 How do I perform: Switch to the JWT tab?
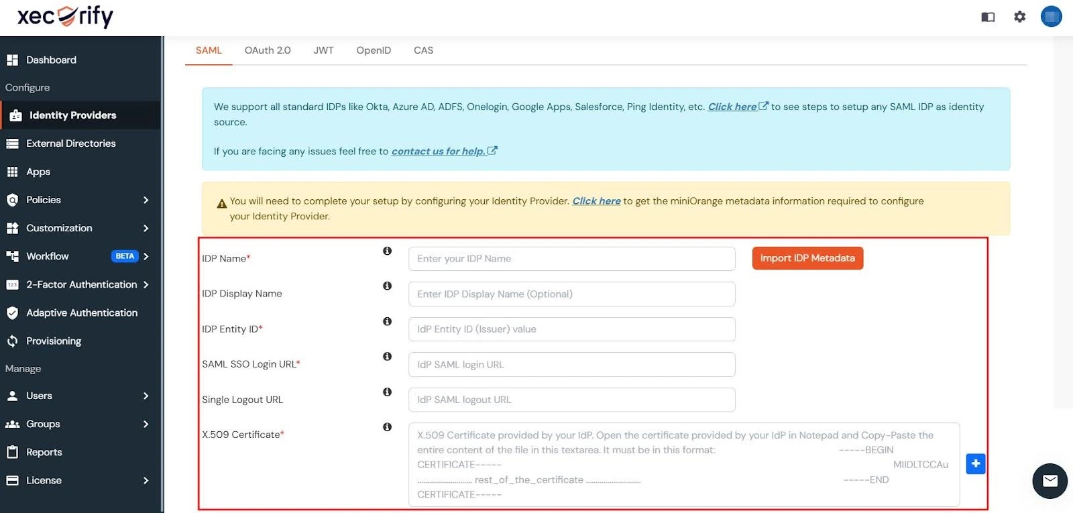click(323, 50)
